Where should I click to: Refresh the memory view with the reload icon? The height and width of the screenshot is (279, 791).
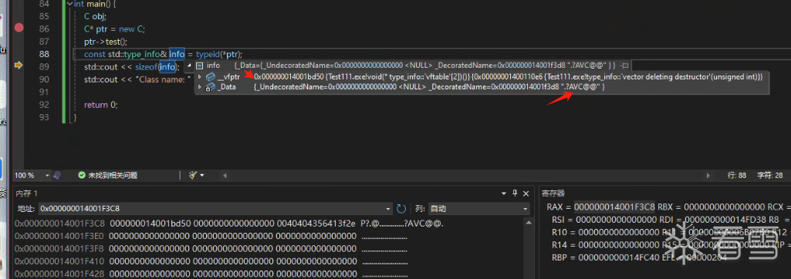(401, 209)
